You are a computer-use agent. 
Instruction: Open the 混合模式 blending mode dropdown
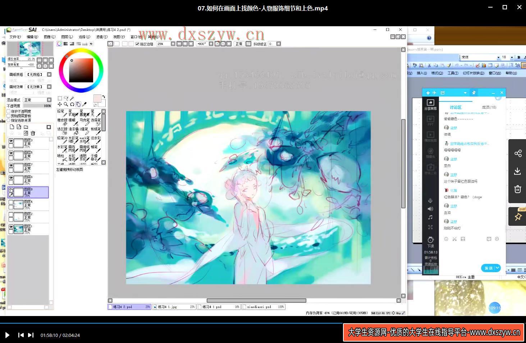[x=49, y=100]
